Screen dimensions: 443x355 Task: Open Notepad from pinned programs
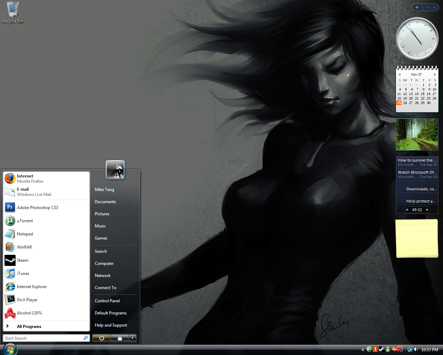pyautogui.click(x=46, y=234)
